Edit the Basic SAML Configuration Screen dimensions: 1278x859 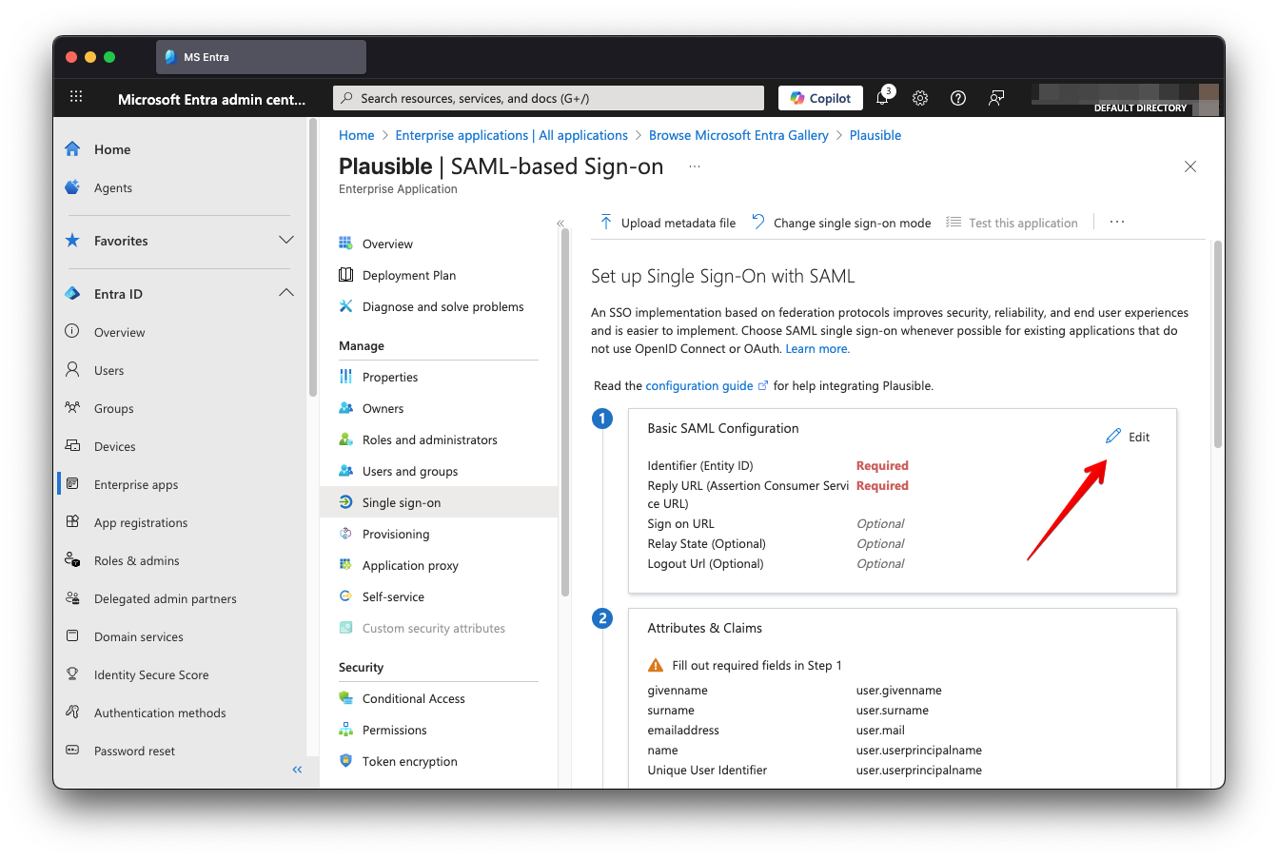tap(1129, 437)
